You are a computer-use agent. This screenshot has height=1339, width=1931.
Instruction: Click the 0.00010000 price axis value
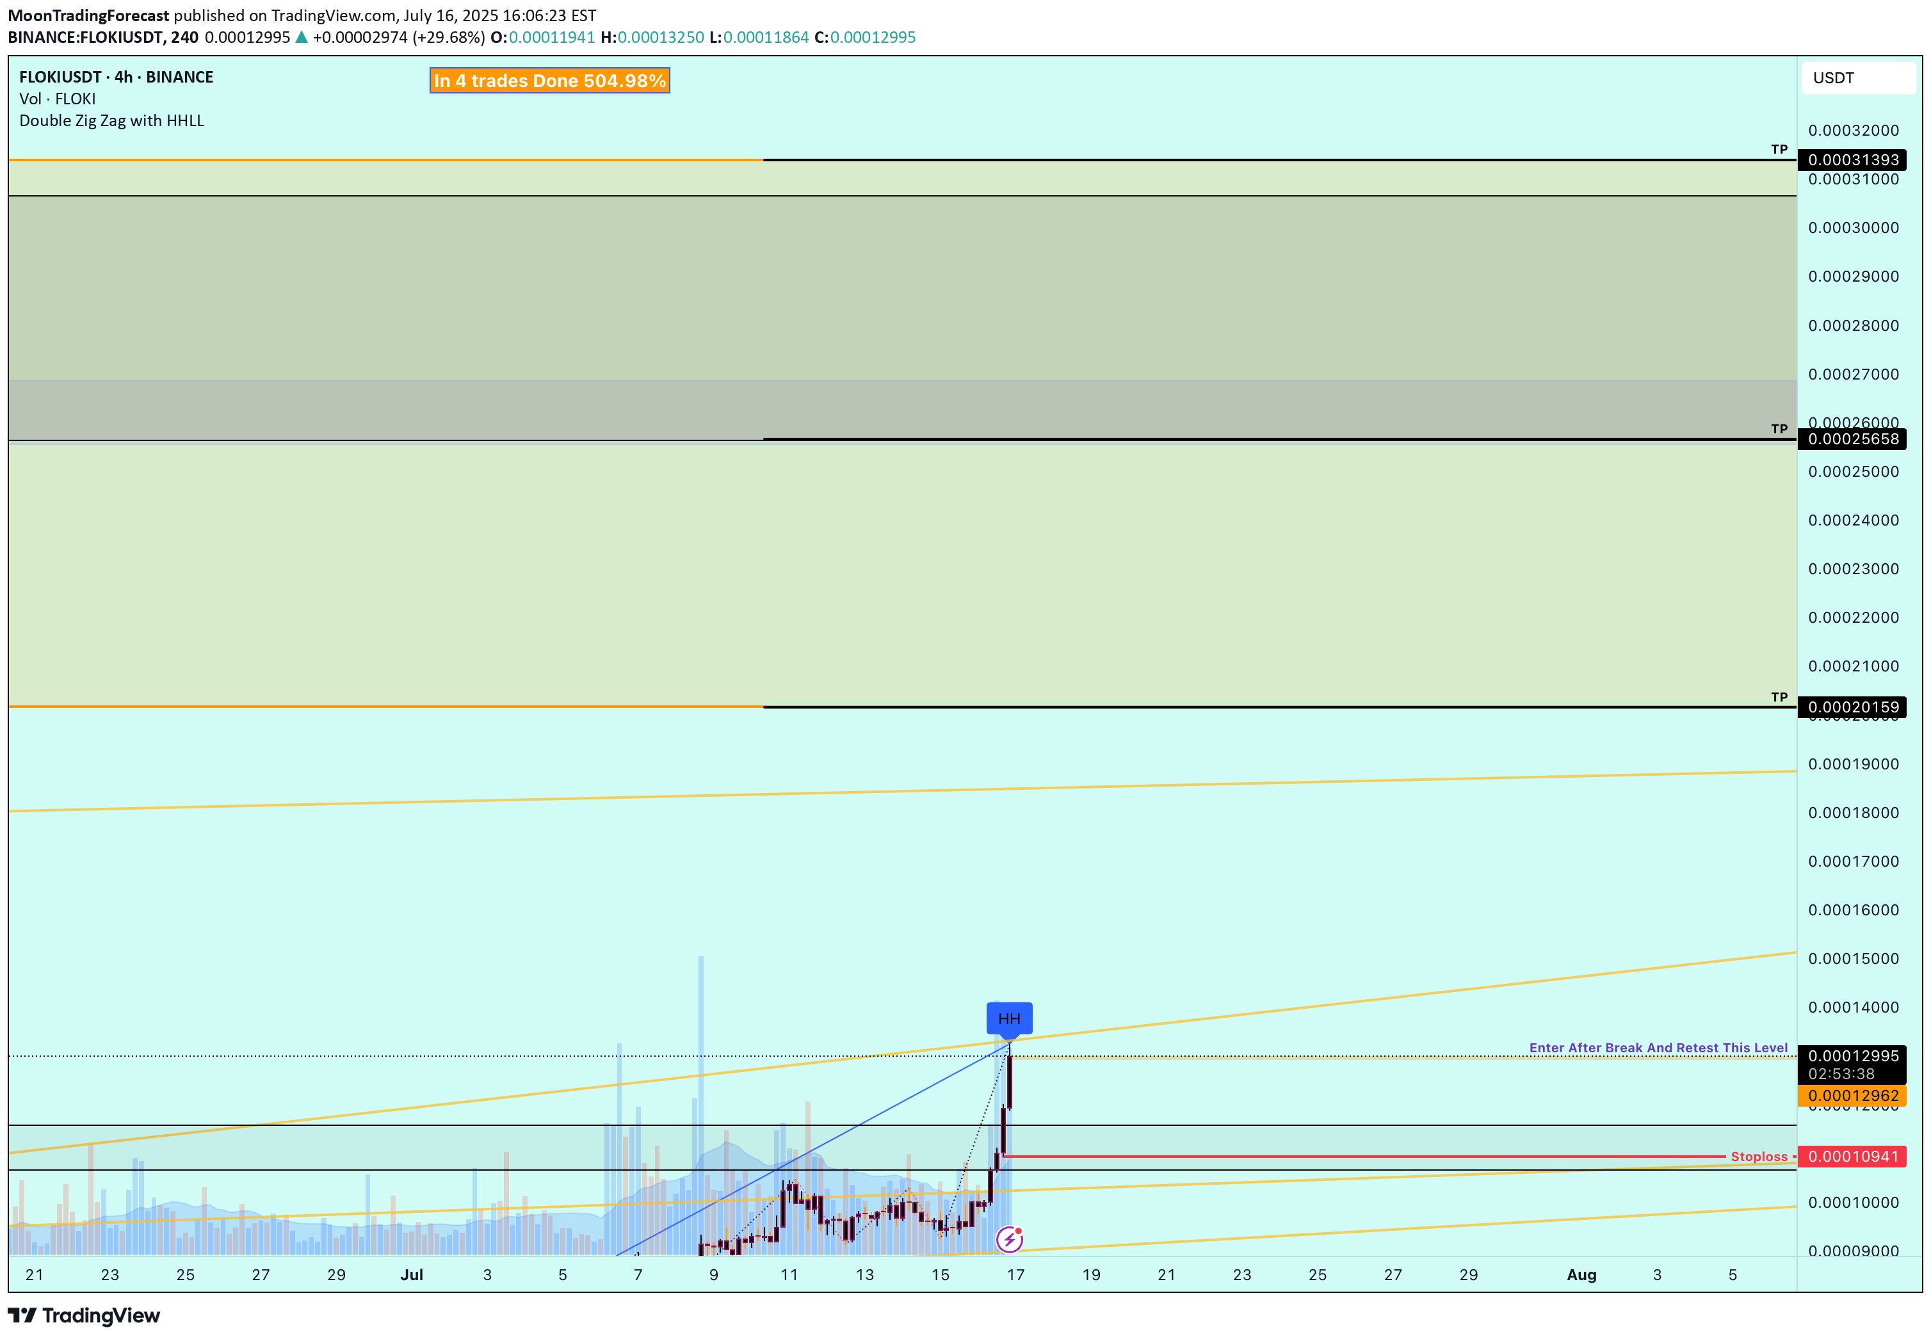point(1853,1202)
